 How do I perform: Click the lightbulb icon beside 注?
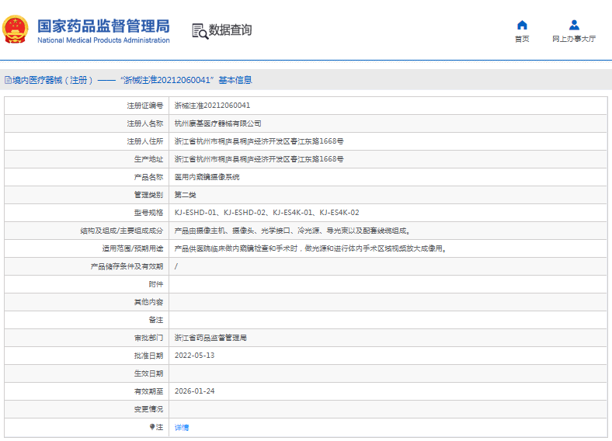tap(152, 427)
